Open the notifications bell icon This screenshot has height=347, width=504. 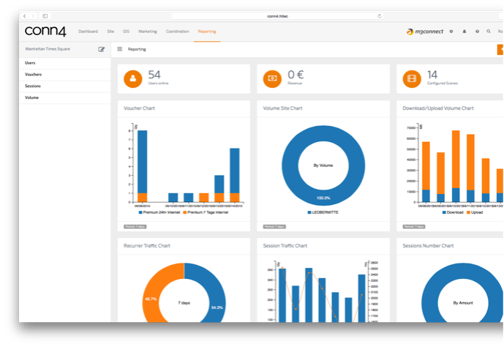464,31
